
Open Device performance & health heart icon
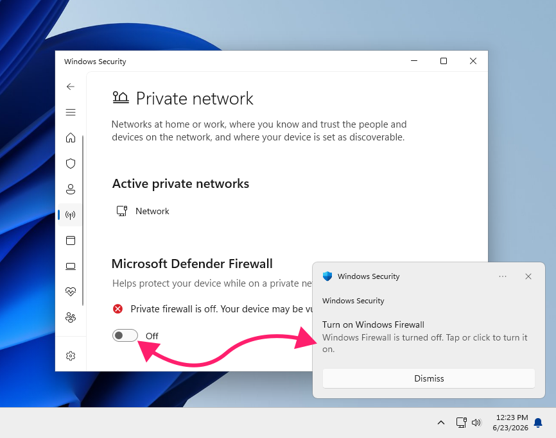point(71,292)
